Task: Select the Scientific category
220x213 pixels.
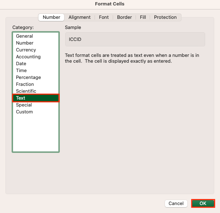Action: point(36,91)
